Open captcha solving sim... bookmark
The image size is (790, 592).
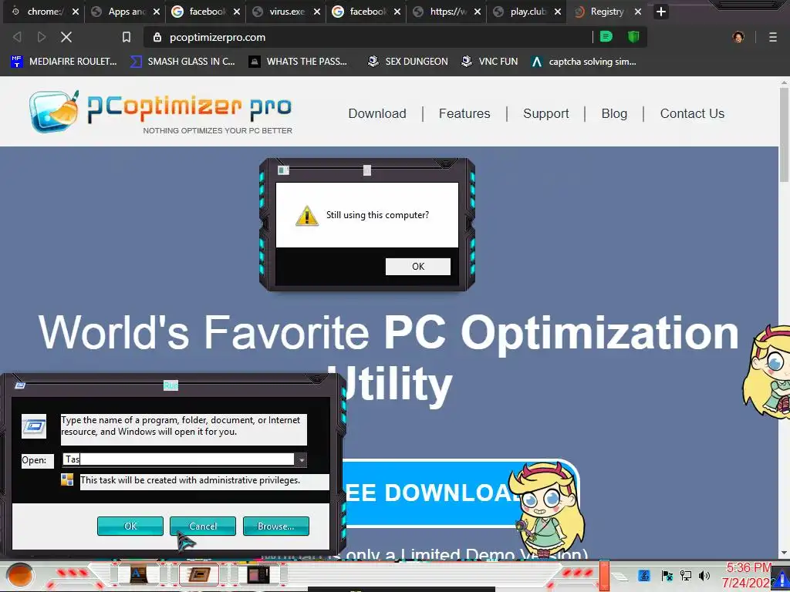pyautogui.click(x=584, y=62)
